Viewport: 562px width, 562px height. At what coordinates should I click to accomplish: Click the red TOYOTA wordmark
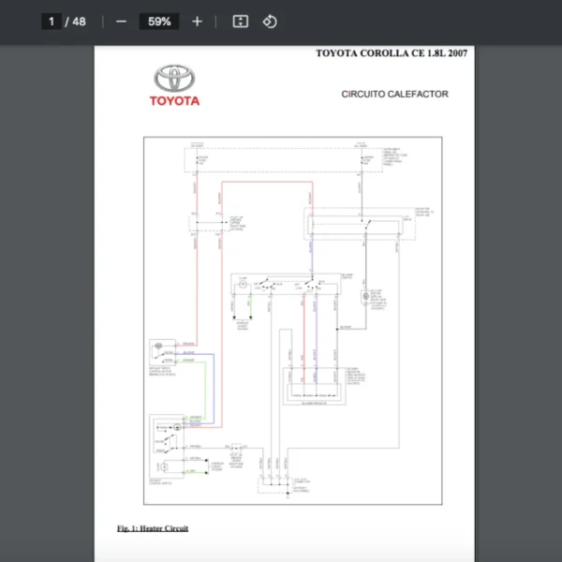173,101
